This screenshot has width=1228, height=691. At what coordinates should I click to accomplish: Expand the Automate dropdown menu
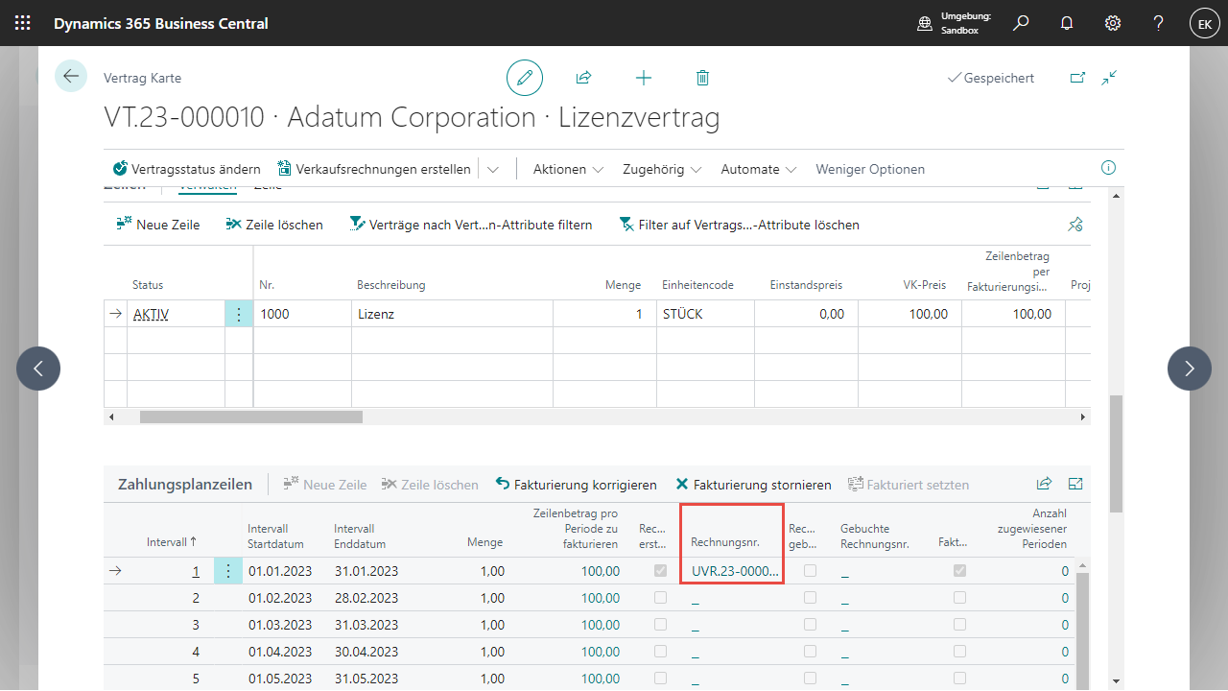pos(759,169)
